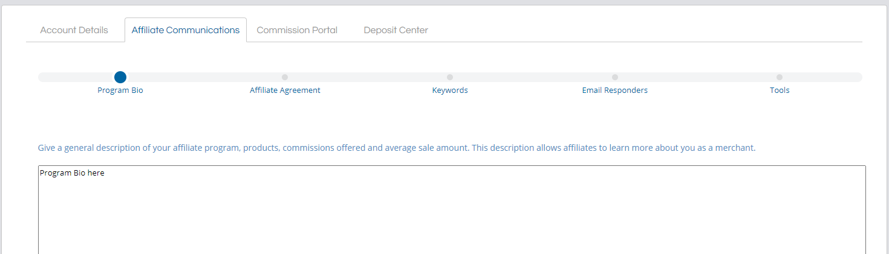Go to the Deposit Center tab
The height and width of the screenshot is (254, 889).
396,30
